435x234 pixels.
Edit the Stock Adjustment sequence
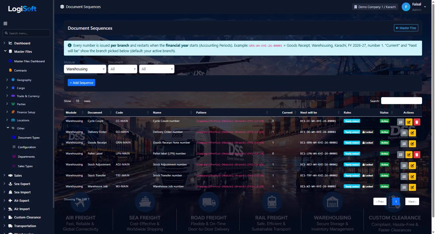[412, 166]
